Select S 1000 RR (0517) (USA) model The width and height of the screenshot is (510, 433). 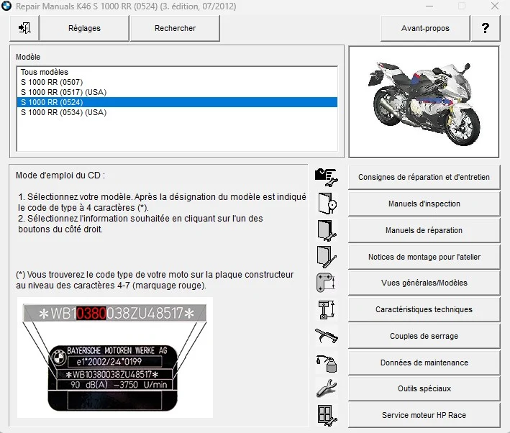[x=177, y=92]
